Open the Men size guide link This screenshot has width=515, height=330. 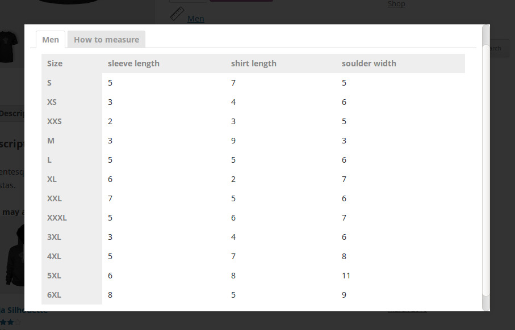coord(196,19)
